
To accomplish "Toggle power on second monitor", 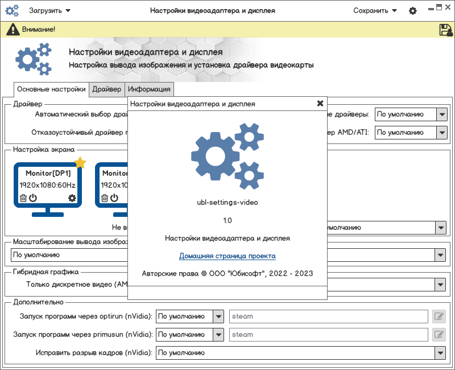I will click(x=114, y=198).
